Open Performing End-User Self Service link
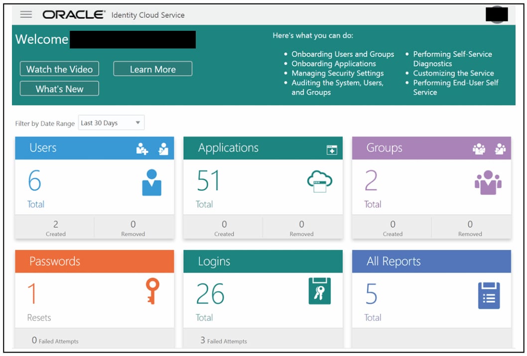 456,87
